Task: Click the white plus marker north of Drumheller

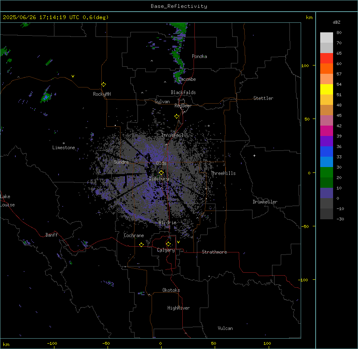Action: point(254,155)
